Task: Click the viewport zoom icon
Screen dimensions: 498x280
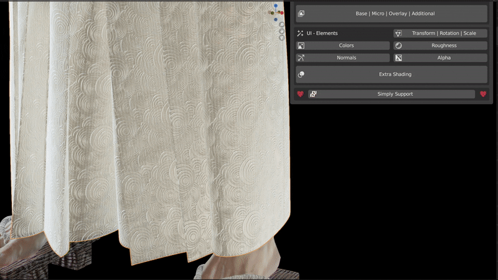Action: [281, 25]
